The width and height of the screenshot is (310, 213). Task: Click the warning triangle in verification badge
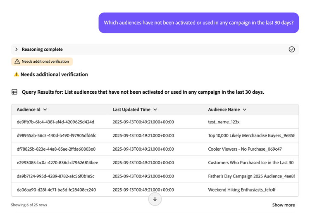point(17,62)
